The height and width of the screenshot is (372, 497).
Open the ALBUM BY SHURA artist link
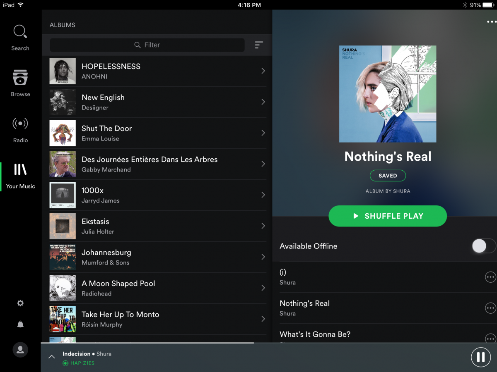(x=388, y=191)
